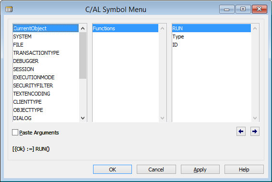Screen dimensions: 272x182
Task: Enable the Paste Arguments checkbox
Action: pyautogui.click(x=15, y=133)
